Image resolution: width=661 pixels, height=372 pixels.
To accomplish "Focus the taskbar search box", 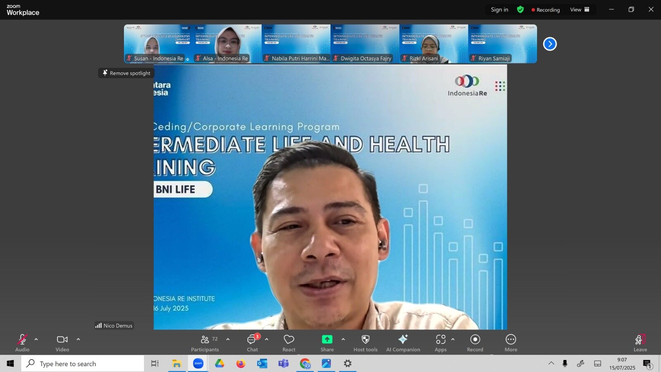I will [x=83, y=364].
